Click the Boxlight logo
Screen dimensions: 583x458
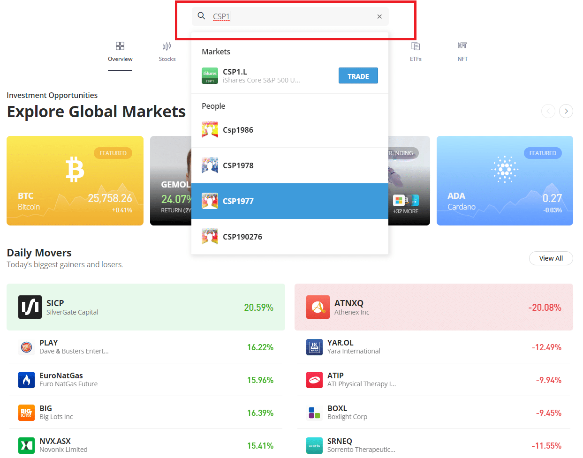tap(314, 413)
